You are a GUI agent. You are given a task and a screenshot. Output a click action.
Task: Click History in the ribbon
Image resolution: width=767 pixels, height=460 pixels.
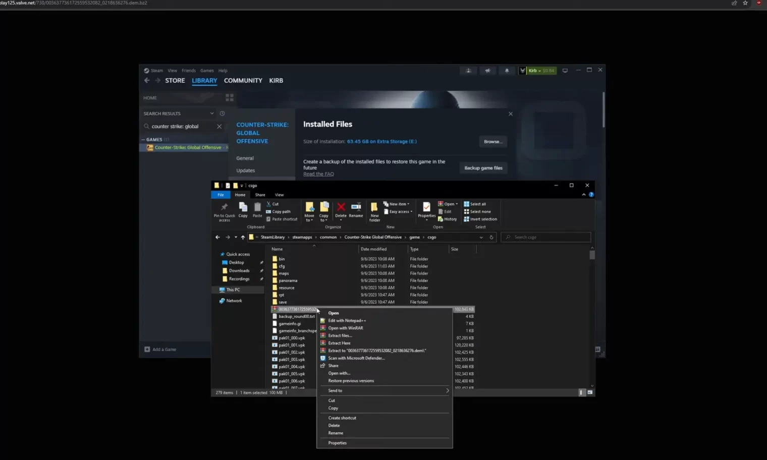tap(447, 219)
